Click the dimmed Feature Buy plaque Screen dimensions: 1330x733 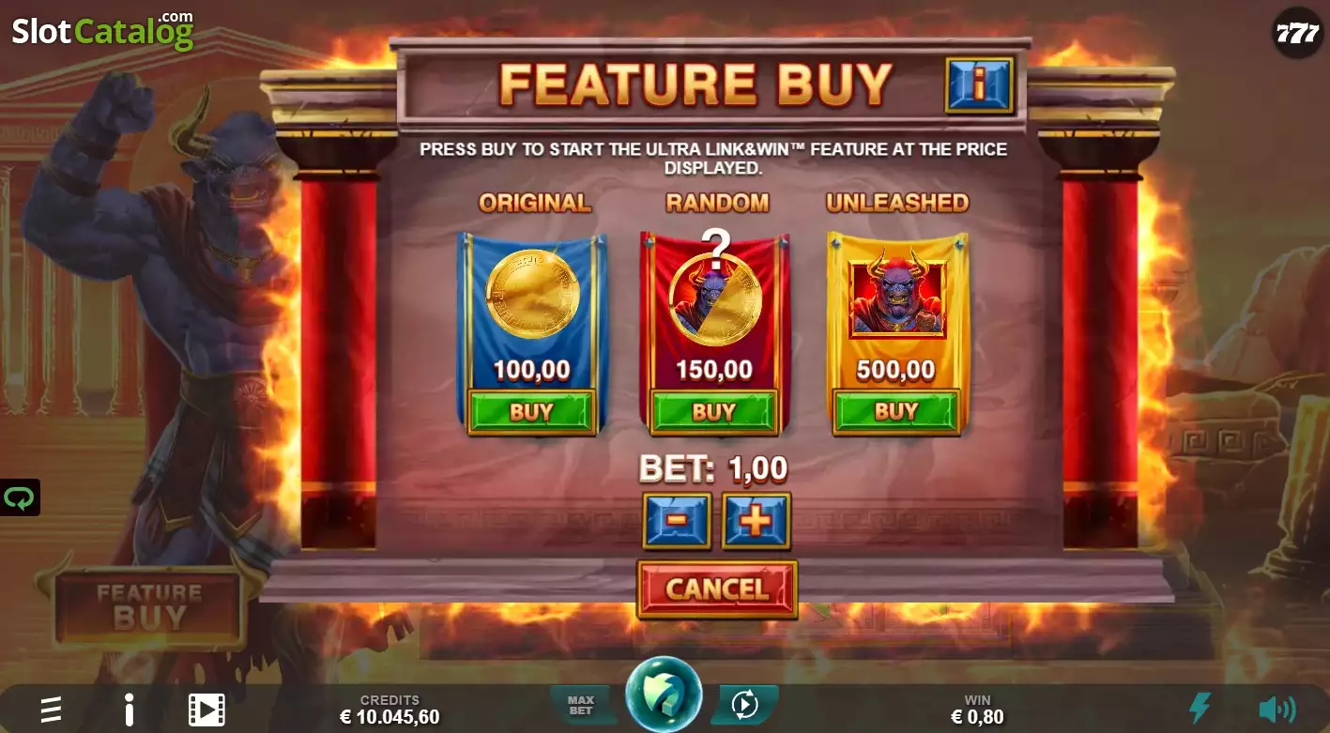(x=149, y=606)
